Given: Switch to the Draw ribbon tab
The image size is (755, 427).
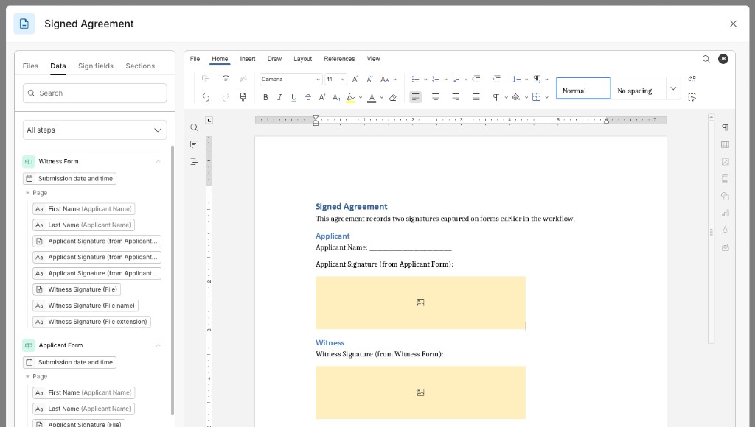Looking at the screenshot, I should (274, 59).
